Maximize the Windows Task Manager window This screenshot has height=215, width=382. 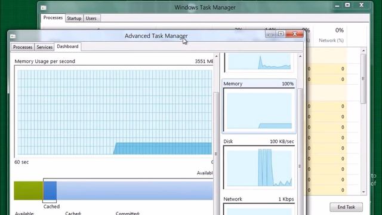coord(347,5)
